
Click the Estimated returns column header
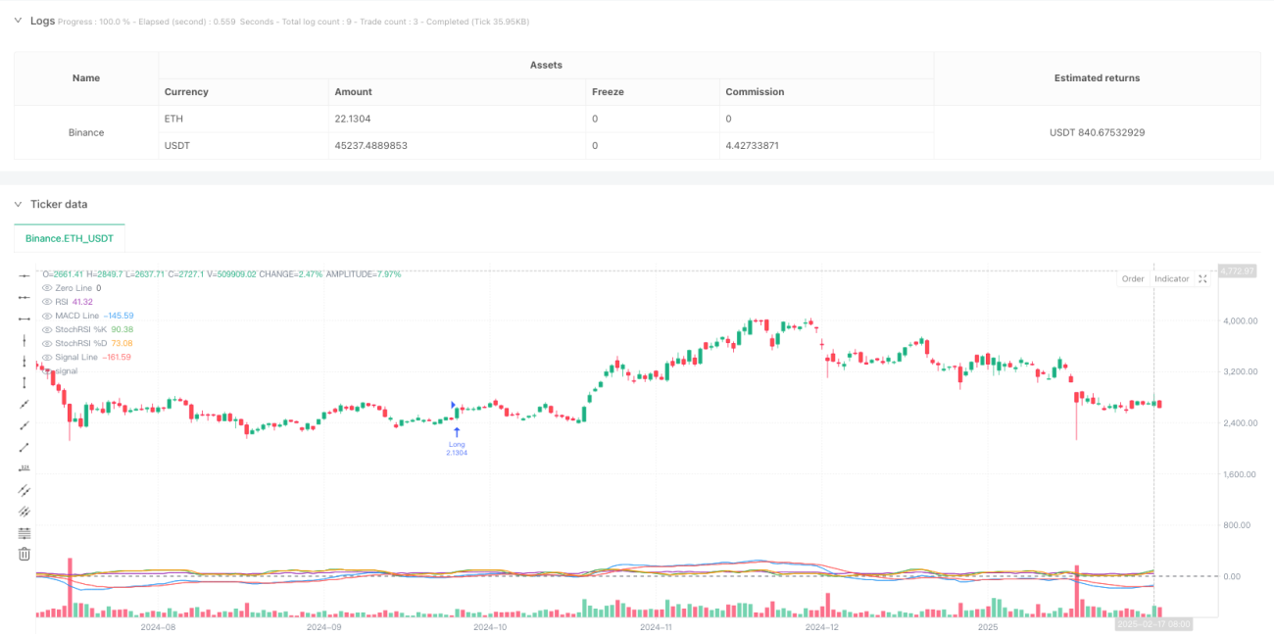[x=1097, y=78]
